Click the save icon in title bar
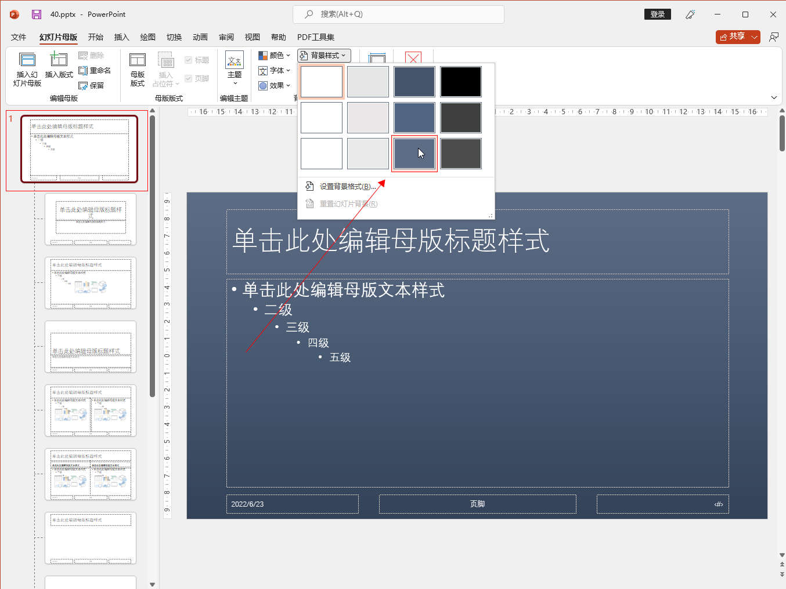The image size is (786, 589). click(37, 14)
